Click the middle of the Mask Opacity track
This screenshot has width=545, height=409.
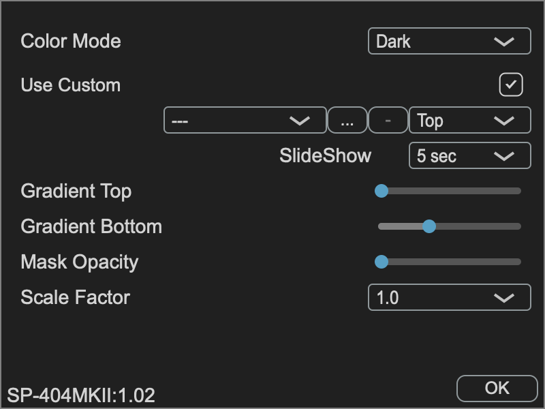point(450,262)
